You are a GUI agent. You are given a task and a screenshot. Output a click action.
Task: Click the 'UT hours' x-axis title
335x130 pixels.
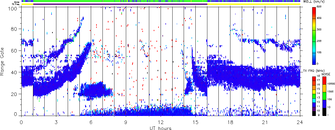(161, 128)
